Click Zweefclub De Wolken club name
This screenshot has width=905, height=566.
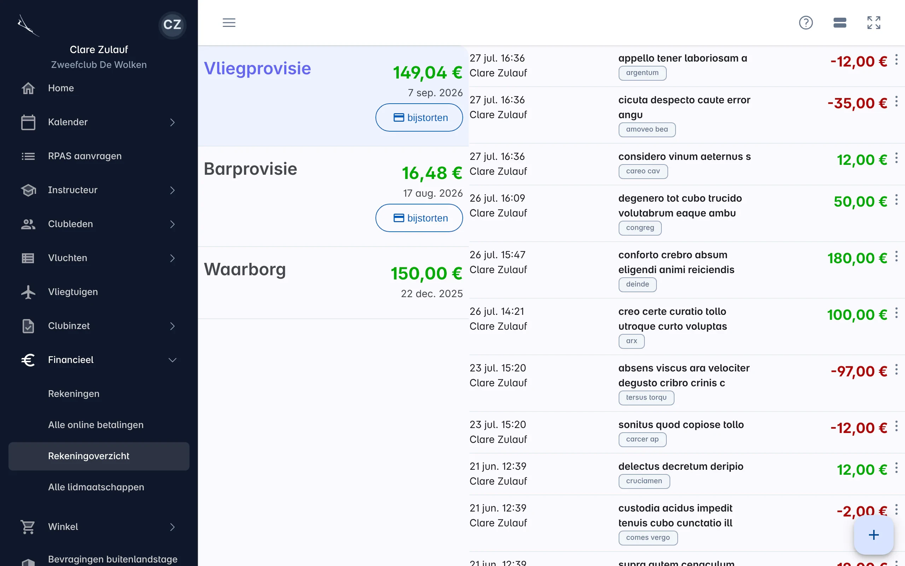click(99, 65)
